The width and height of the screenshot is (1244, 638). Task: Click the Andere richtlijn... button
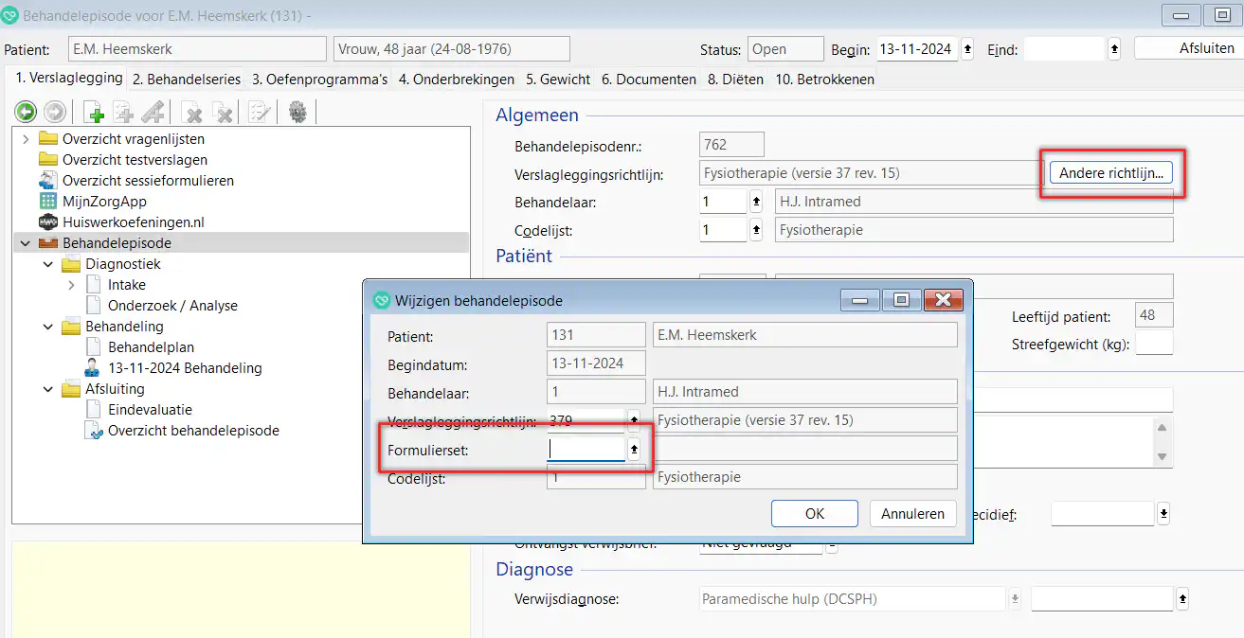1111,173
